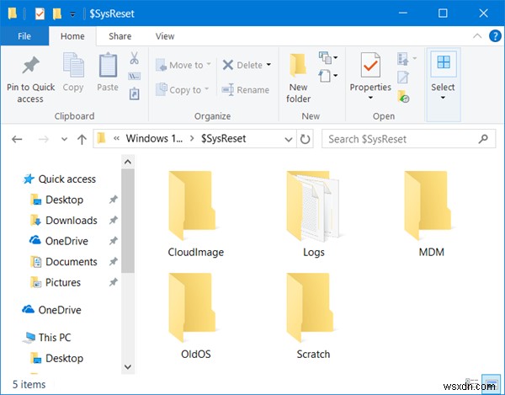Select the OldOS folder
This screenshot has width=505, height=395.
click(x=195, y=316)
